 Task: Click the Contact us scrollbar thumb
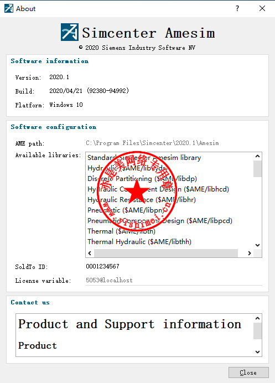coord(257,331)
